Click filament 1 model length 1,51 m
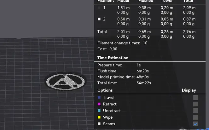209x130 pixels. click(124, 8)
